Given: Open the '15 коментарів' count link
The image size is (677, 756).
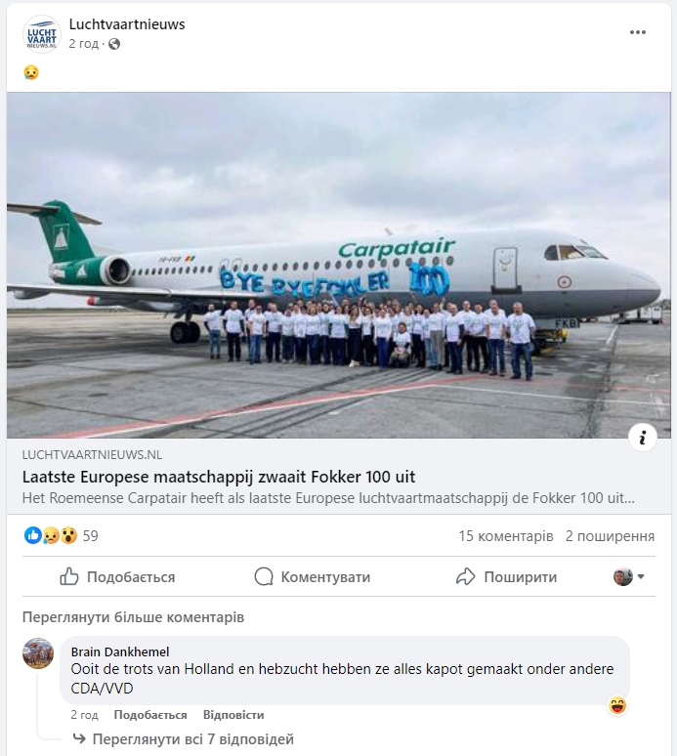Looking at the screenshot, I should click(x=506, y=535).
